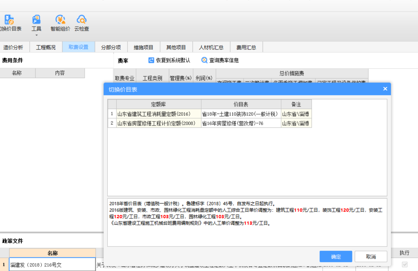Select row number 1 in dialog
This screenshot has width=418, height=271.
(x=112, y=114)
